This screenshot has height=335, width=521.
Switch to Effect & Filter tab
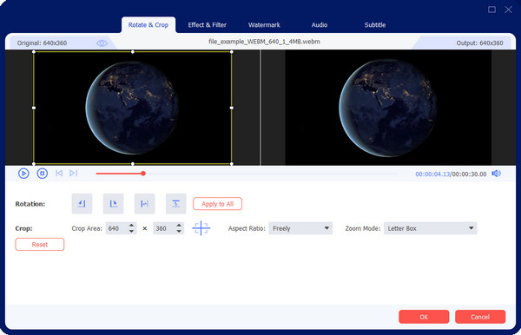[x=207, y=25]
